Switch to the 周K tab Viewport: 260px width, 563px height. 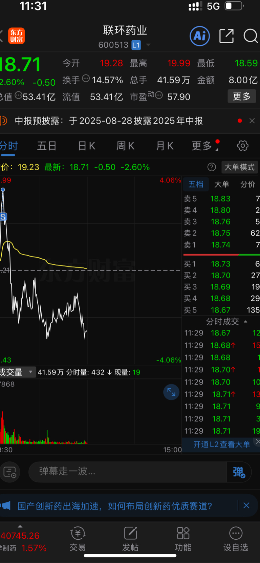click(125, 146)
